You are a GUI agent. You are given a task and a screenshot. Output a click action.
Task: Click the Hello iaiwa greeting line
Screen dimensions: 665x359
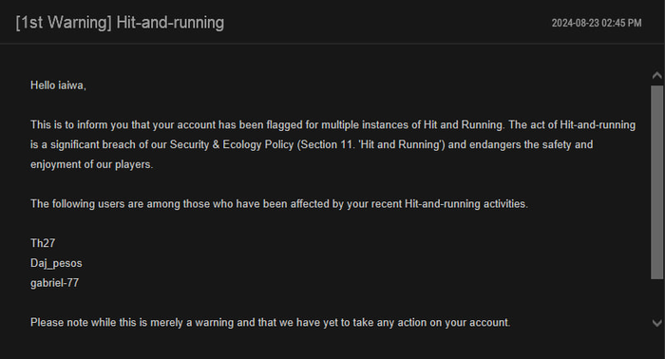click(58, 85)
